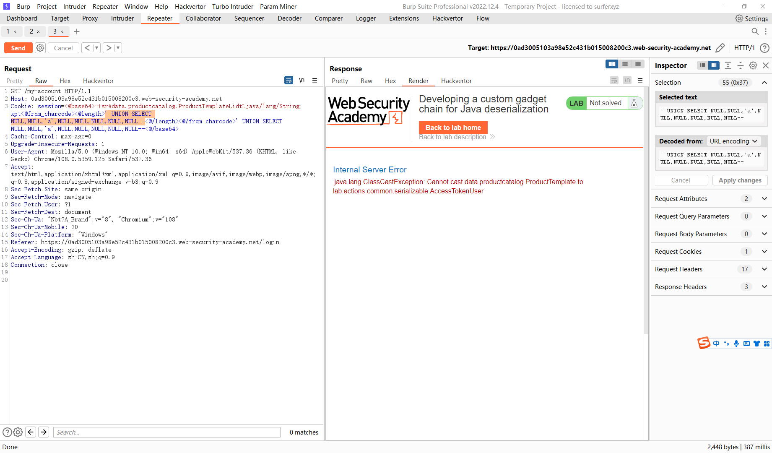Open the help icon near HTTP/1
This screenshot has height=453, width=772.
(764, 48)
